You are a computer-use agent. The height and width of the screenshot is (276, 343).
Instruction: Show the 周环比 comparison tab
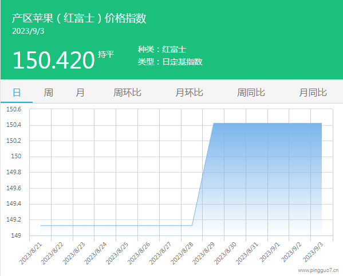click(127, 93)
